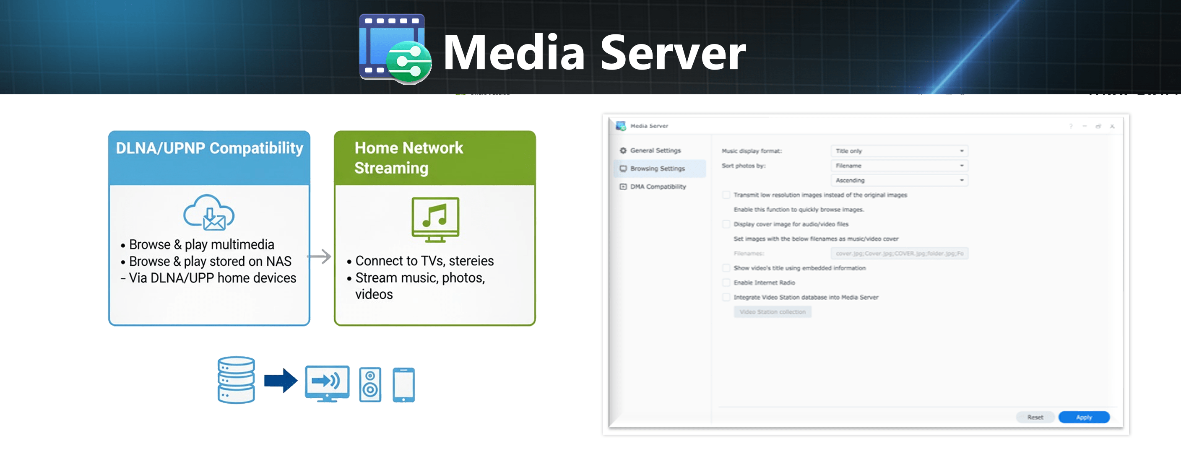
Task: Check display cover image for audio/video files
Action: (x=726, y=224)
